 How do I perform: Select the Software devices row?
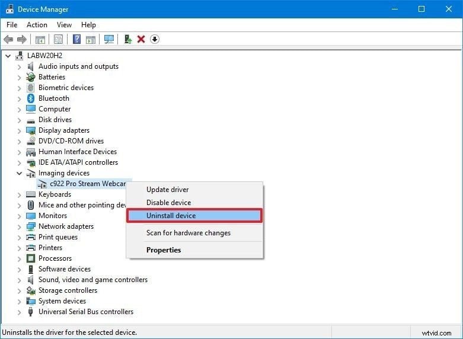coord(65,269)
